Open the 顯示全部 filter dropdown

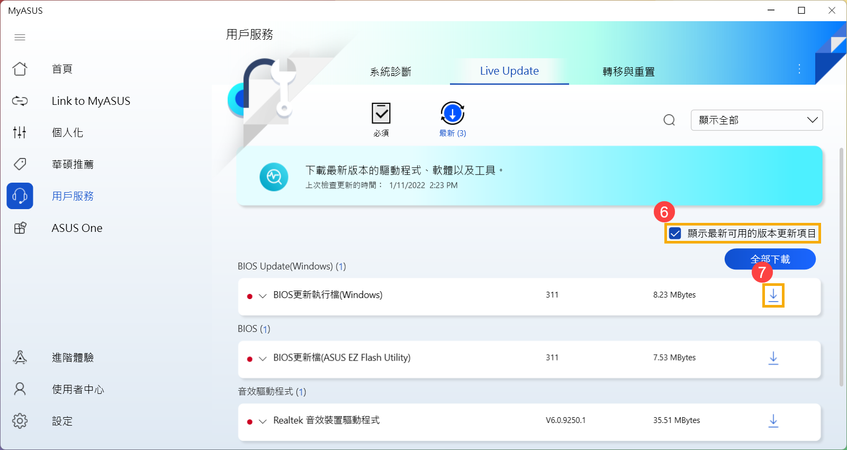click(x=756, y=120)
